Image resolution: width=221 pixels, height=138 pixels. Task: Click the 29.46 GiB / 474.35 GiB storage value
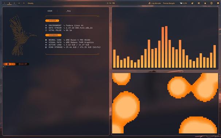[83, 47]
